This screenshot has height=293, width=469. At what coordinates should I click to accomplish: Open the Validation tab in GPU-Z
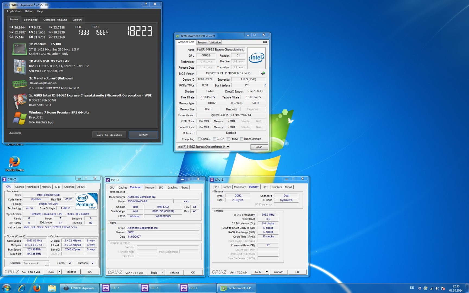tap(215, 42)
